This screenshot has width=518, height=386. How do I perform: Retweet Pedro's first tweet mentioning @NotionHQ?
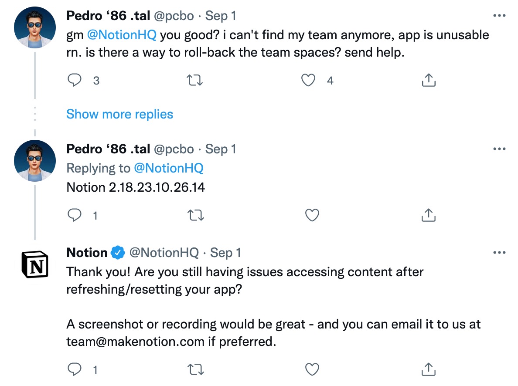(195, 81)
